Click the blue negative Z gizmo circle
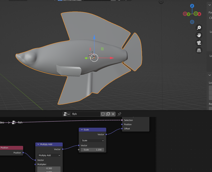Image resolution: width=212 pixels, height=172 pixels. tap(192, 22)
